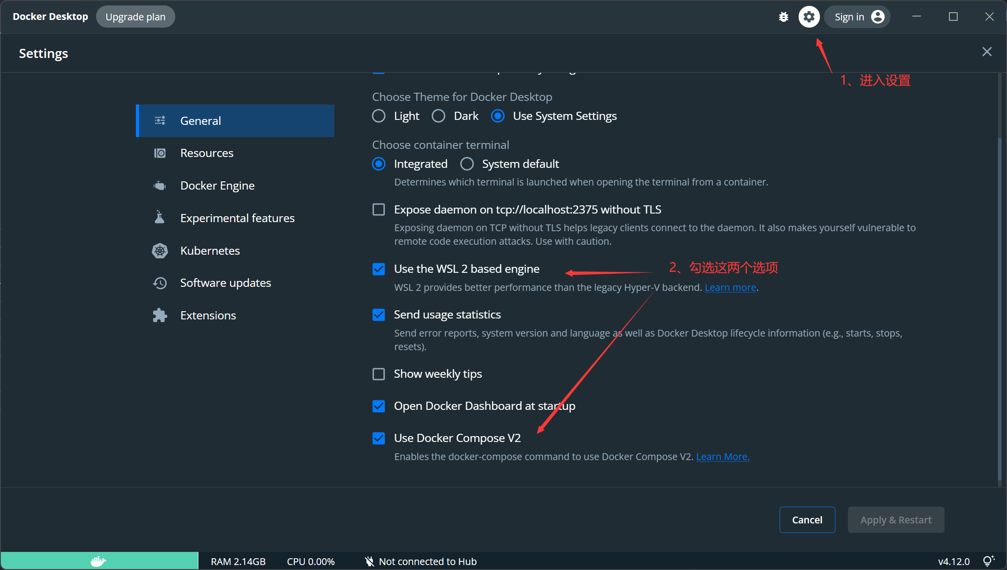
Task: Enable Expose daemon without TLS checkbox
Action: pyautogui.click(x=379, y=209)
